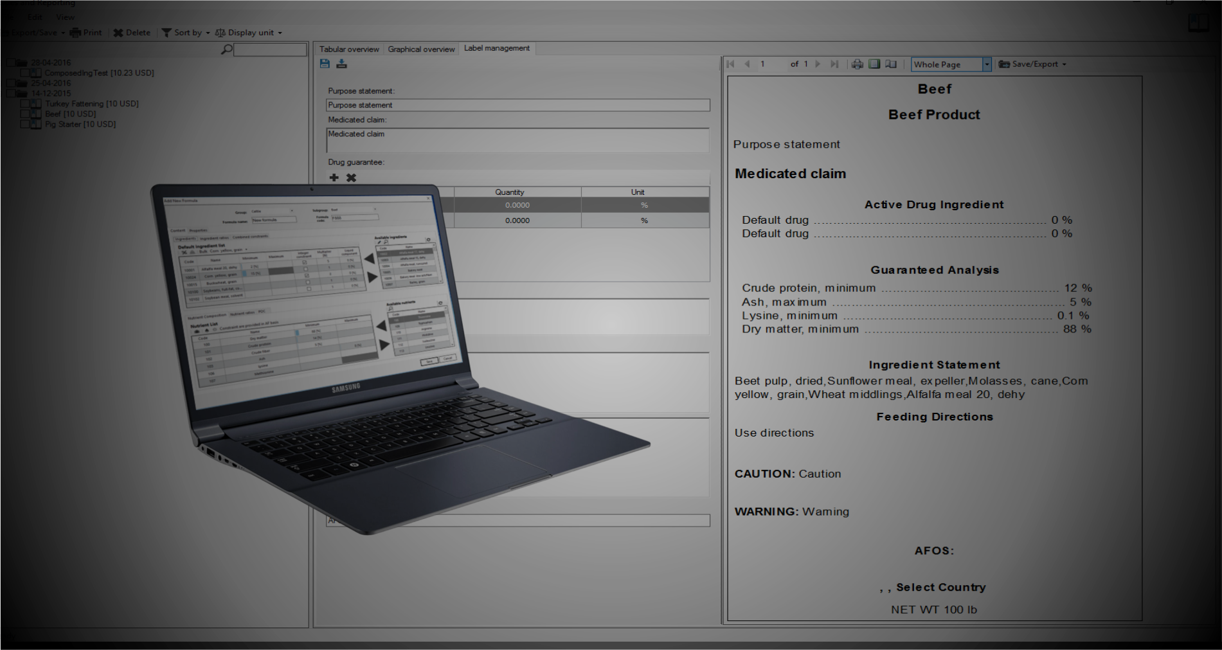This screenshot has width=1222, height=650.
Task: Click the Pig Starter formula book icon
Action: click(36, 125)
